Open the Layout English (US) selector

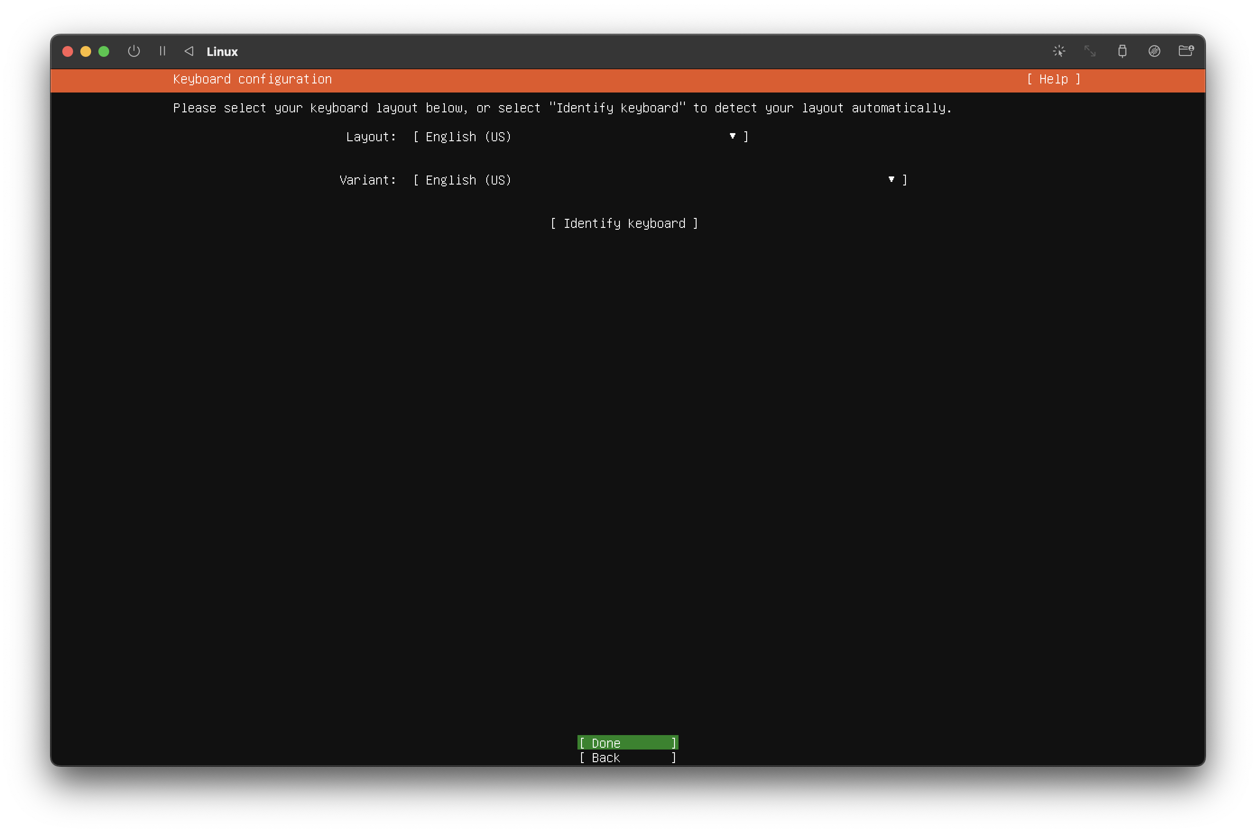581,137
